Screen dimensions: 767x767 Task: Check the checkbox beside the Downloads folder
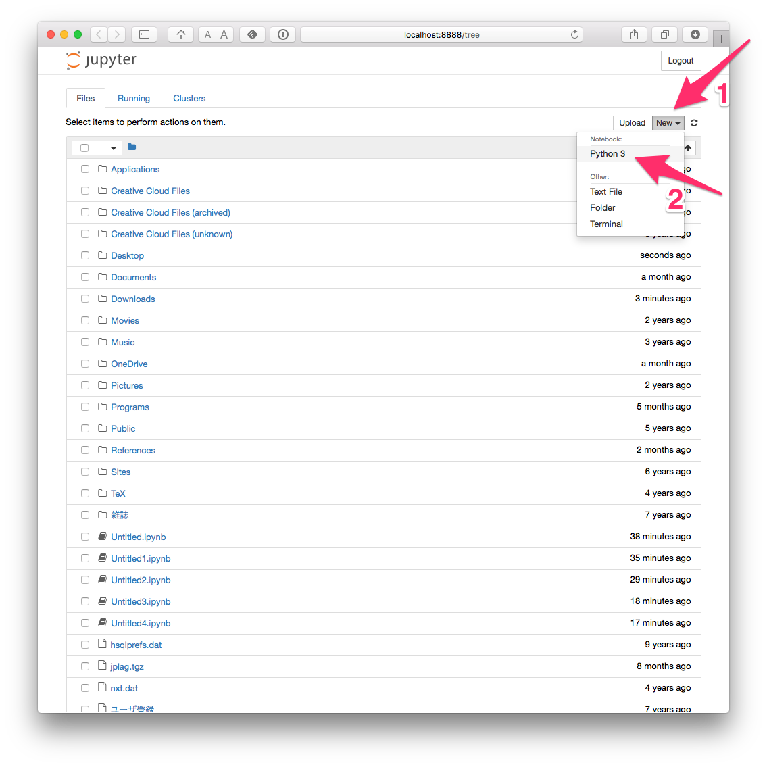(84, 298)
